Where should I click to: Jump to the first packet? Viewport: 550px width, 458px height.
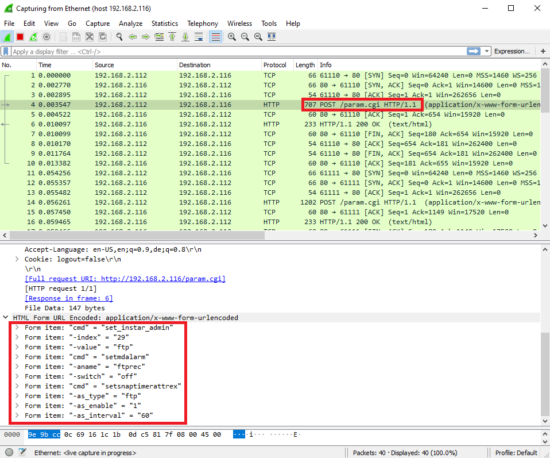click(x=172, y=37)
